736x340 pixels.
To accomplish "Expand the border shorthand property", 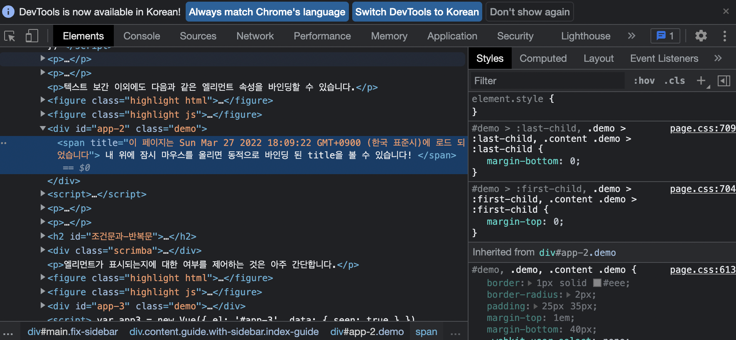I will click(530, 283).
